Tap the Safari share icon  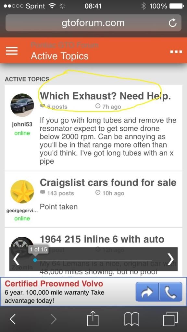tap(93, 319)
